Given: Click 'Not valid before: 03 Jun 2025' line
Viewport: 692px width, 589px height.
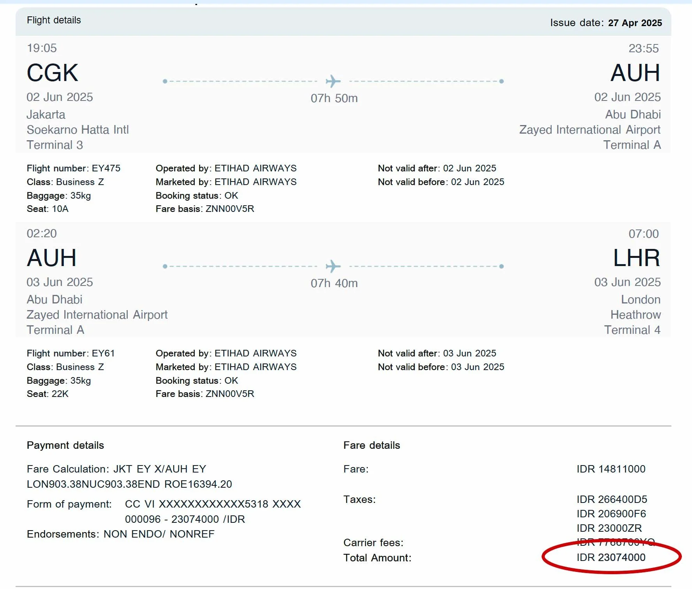Looking at the screenshot, I should 441,367.
